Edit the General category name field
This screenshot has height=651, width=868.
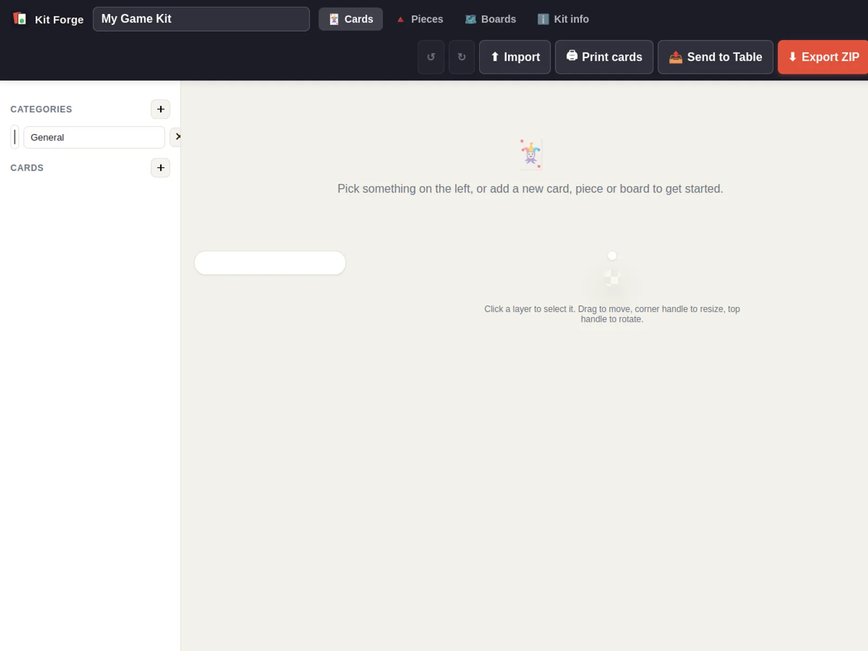[94, 137]
